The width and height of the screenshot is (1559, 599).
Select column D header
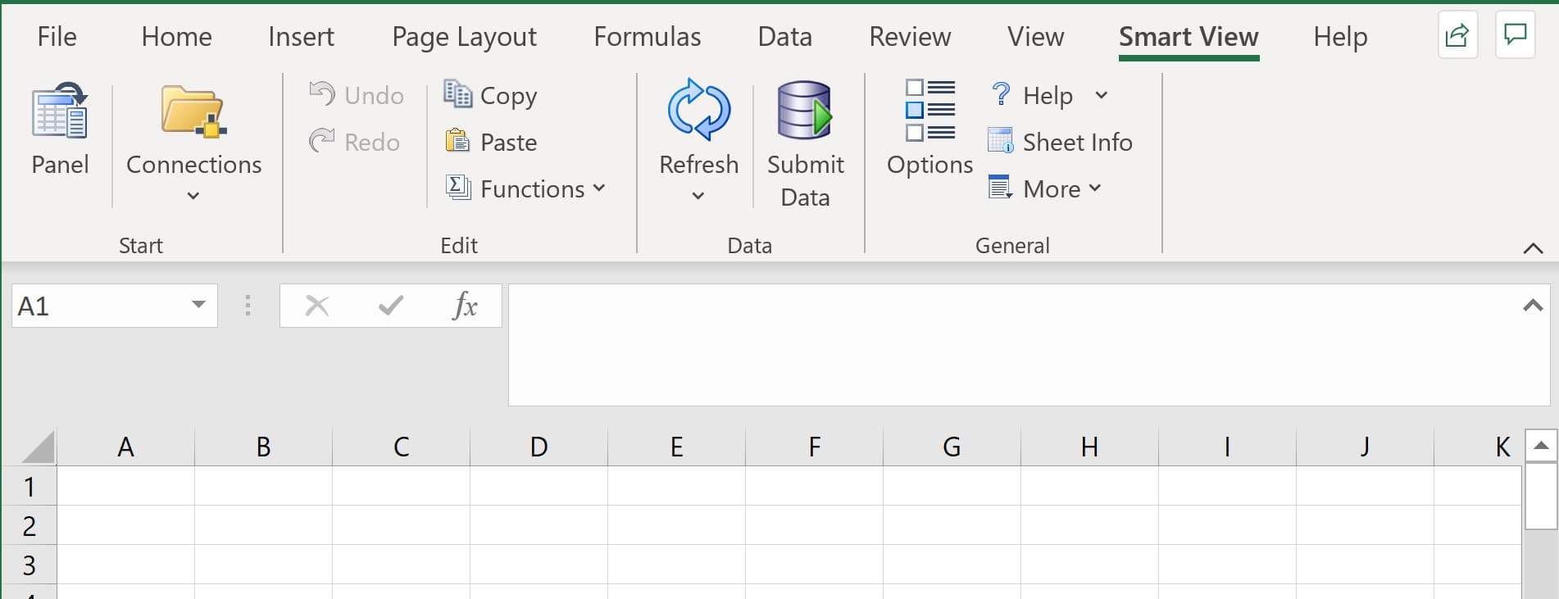click(x=539, y=447)
